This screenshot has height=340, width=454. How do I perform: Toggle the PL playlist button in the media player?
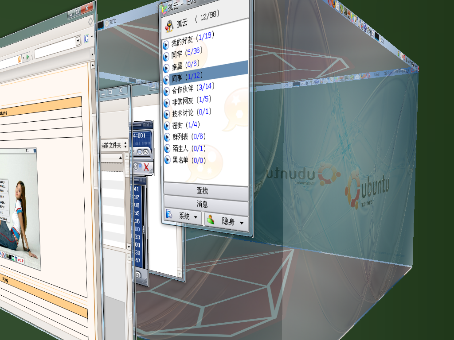coord(145,151)
